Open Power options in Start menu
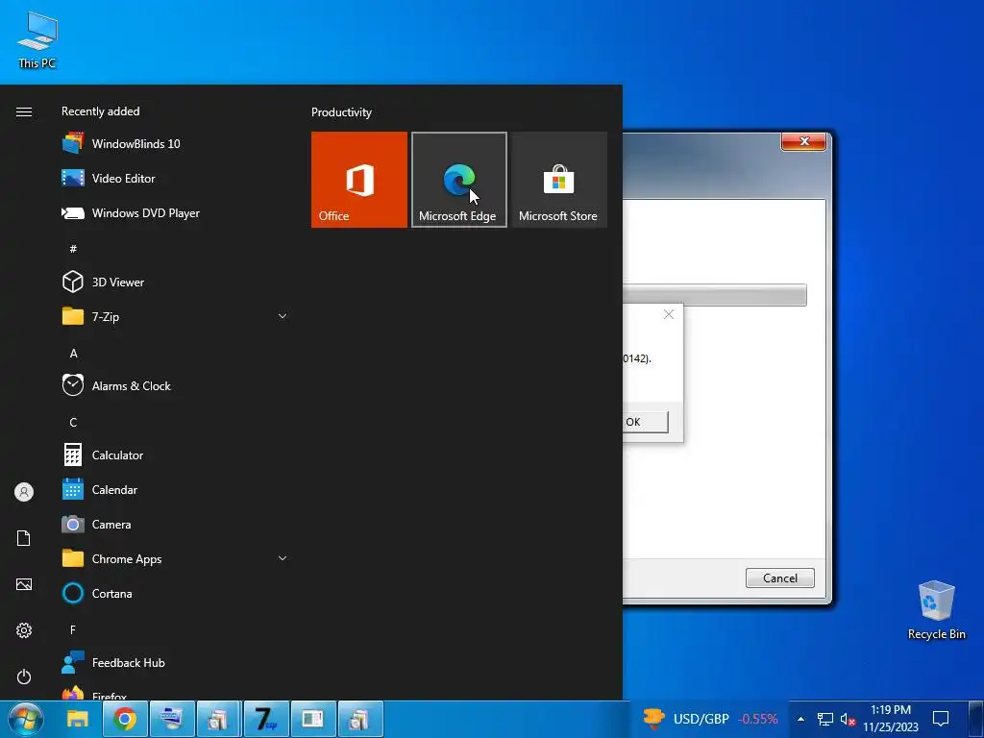984x738 pixels. coord(24,676)
